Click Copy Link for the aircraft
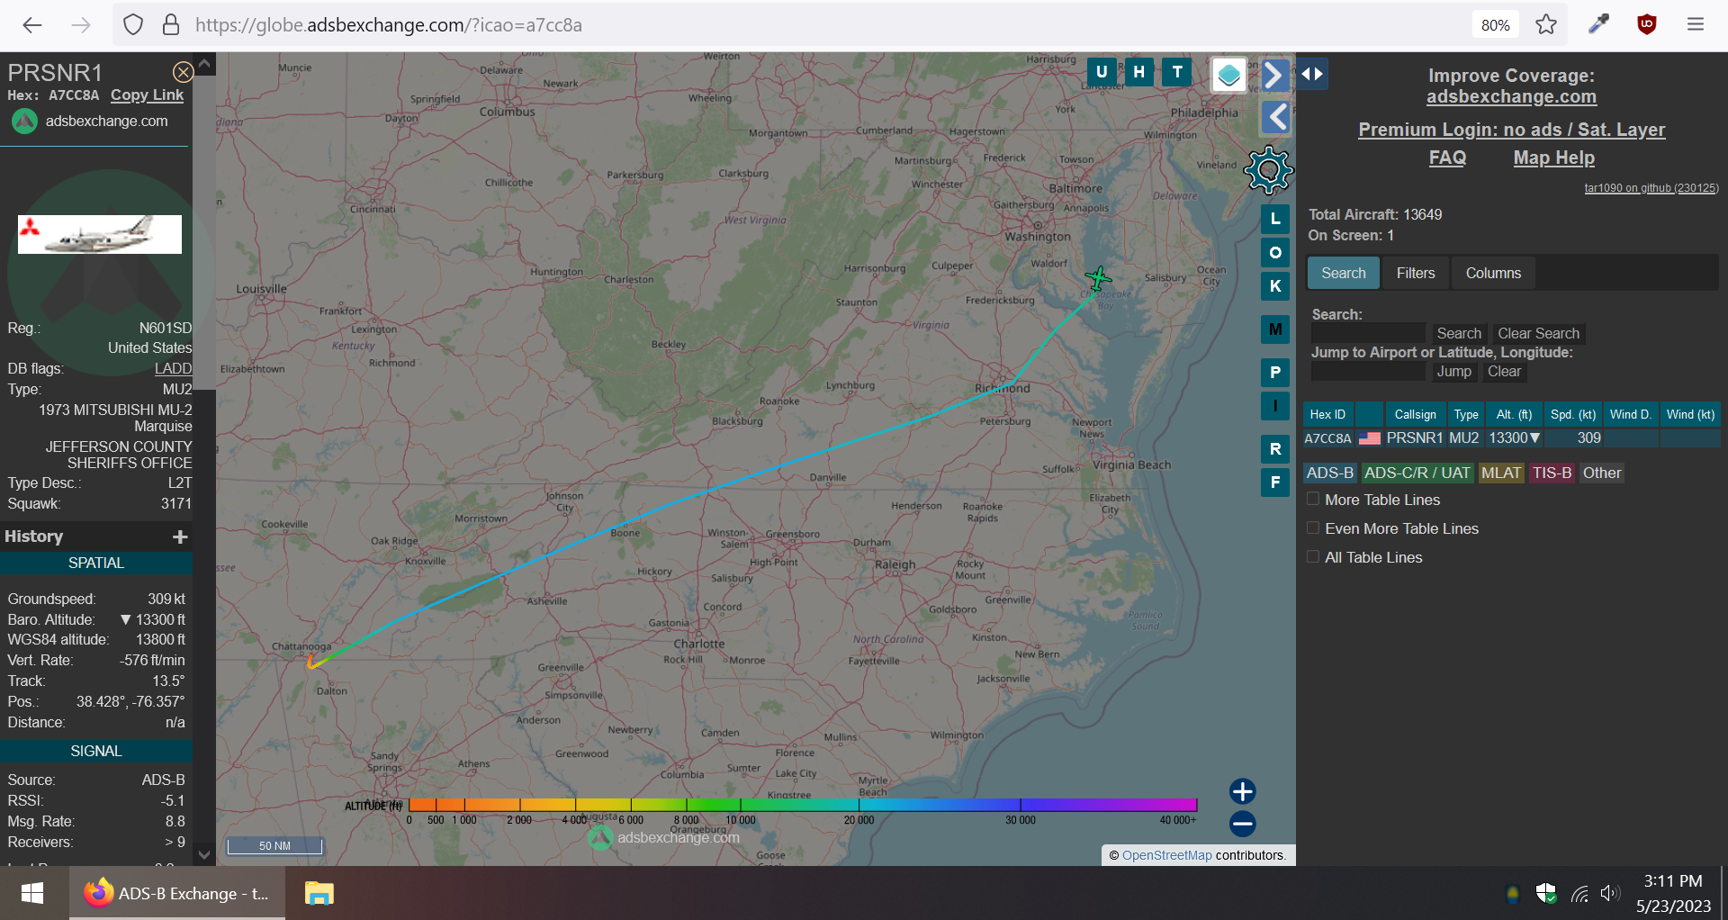This screenshot has width=1728, height=920. click(x=147, y=95)
